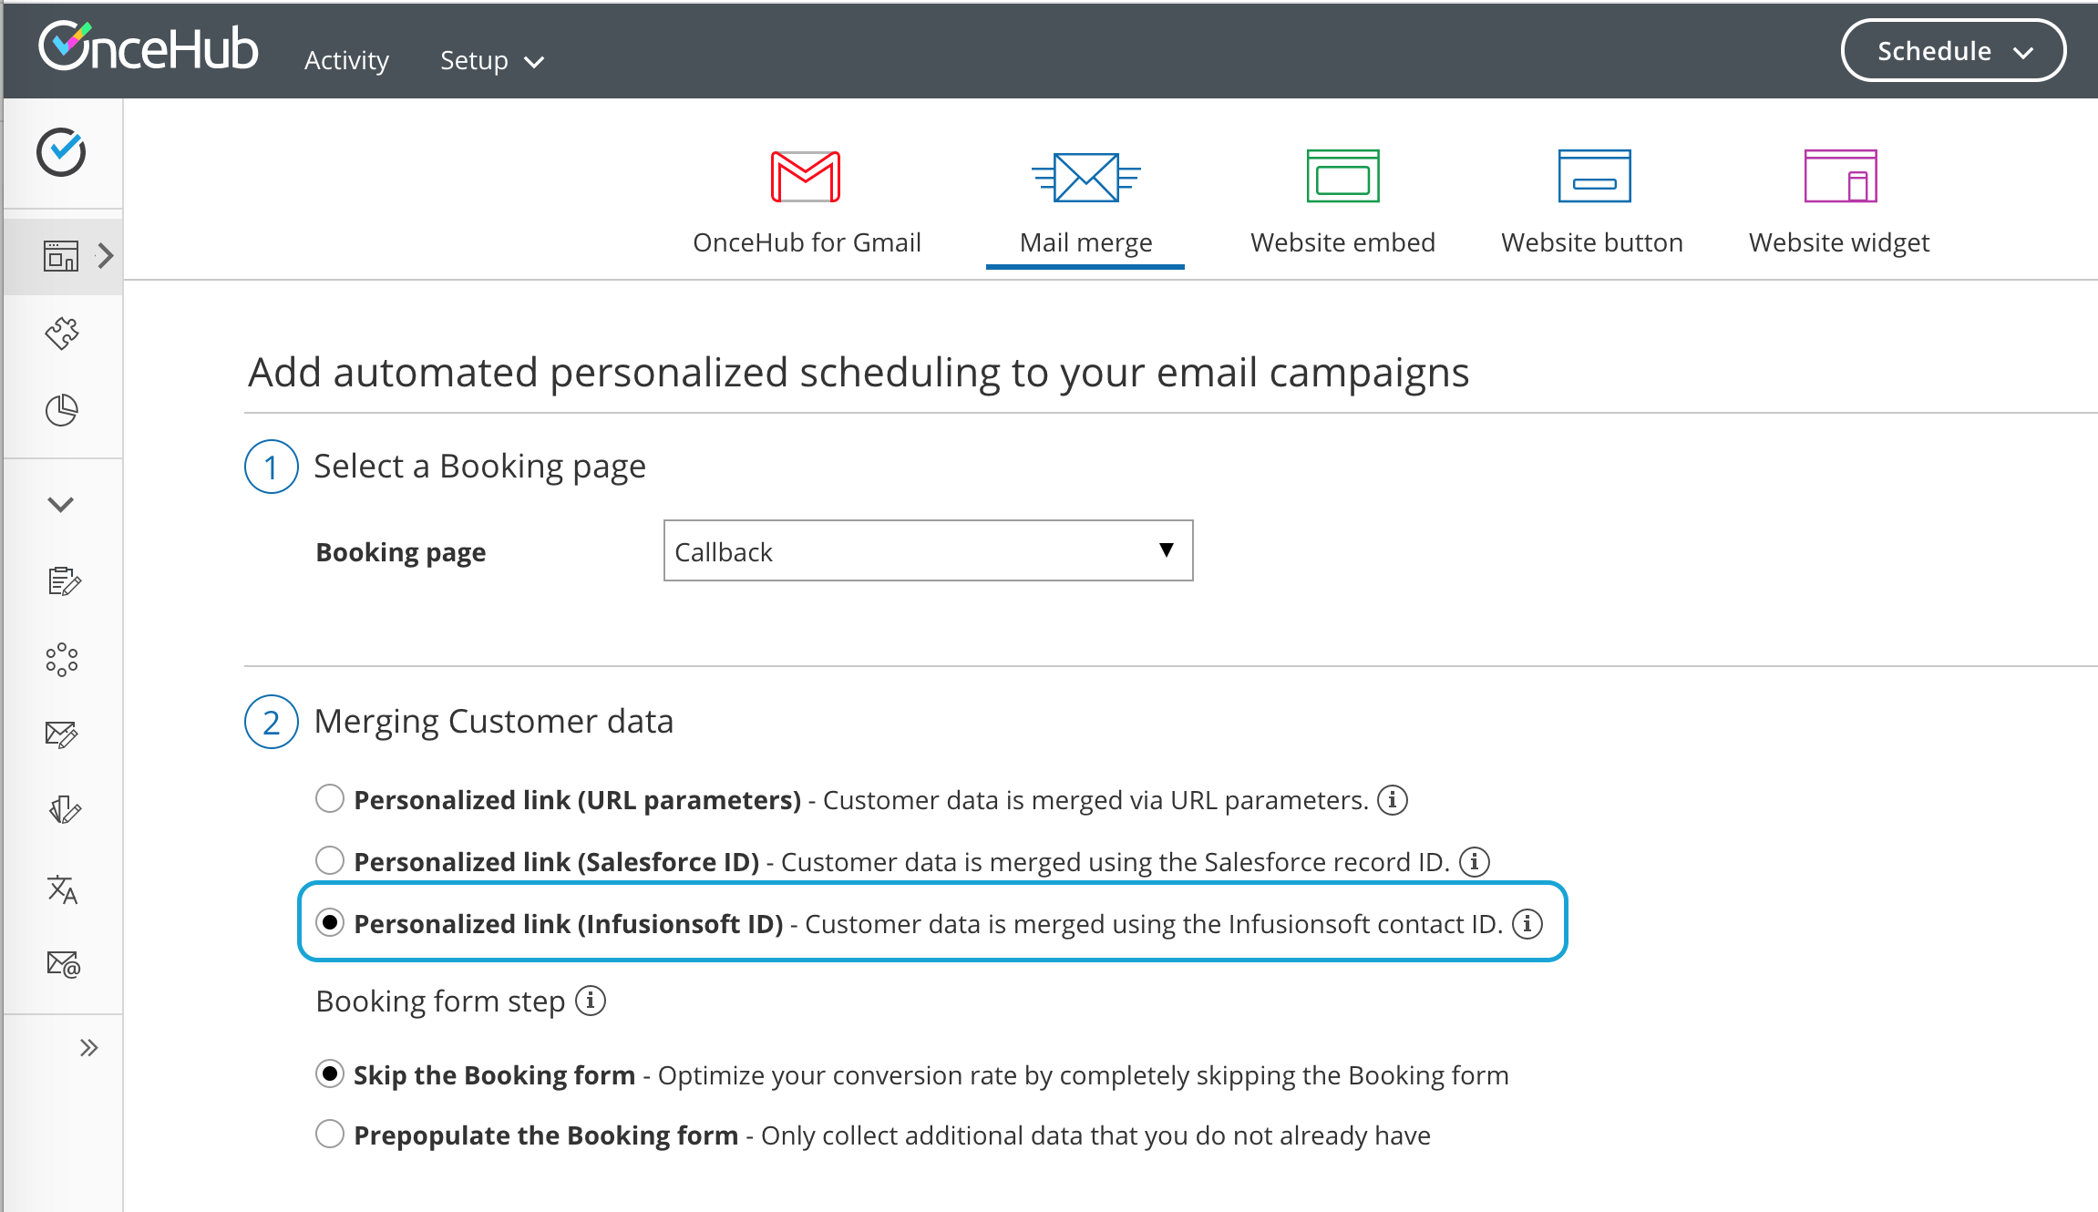Image resolution: width=2098 pixels, height=1212 pixels.
Task: Choose Prepopulate the Booking form option
Action: tap(330, 1135)
